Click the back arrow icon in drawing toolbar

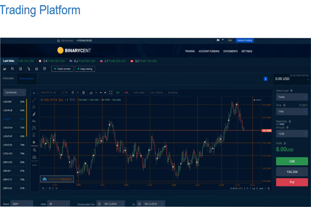coord(34,142)
